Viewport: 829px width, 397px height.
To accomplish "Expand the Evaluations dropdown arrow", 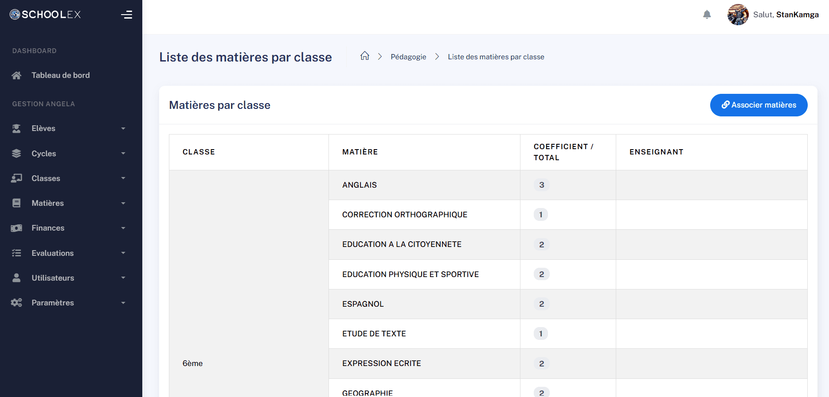I will [x=123, y=253].
